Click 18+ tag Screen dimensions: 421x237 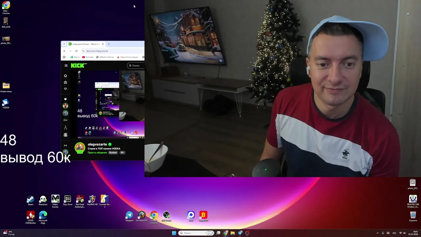click(x=122, y=152)
